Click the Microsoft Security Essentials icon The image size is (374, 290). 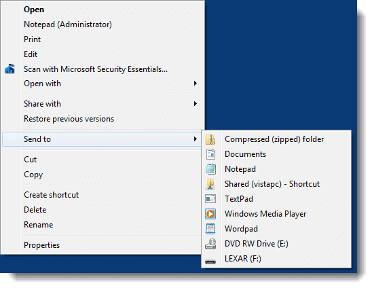pos(10,69)
